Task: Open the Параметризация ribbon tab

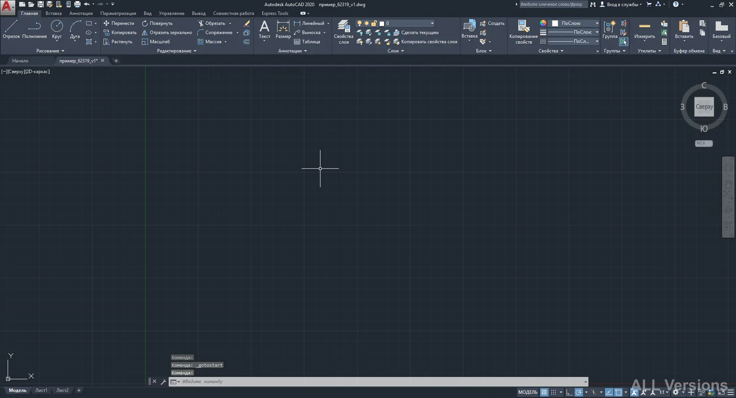Action: tap(118, 13)
